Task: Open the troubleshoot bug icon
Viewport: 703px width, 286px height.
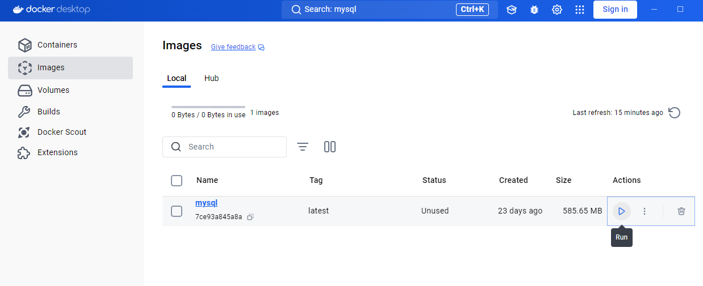Action: pyautogui.click(x=534, y=10)
